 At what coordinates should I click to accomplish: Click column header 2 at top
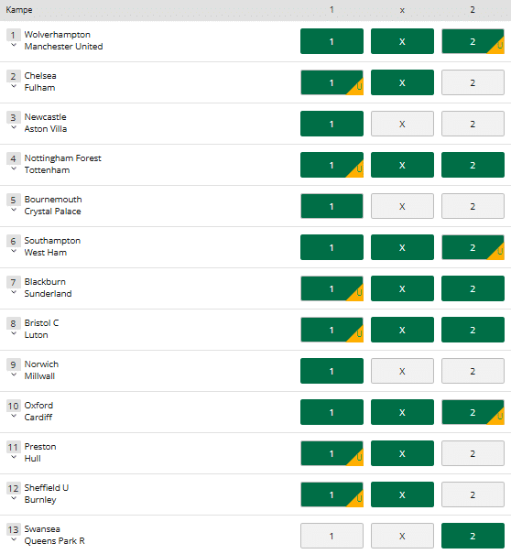click(x=473, y=10)
